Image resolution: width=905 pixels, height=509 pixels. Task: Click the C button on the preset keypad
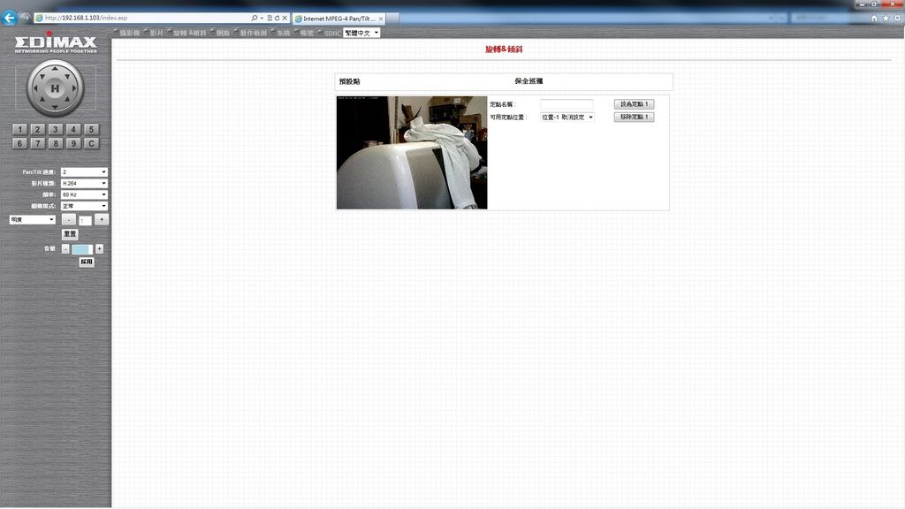[91, 143]
